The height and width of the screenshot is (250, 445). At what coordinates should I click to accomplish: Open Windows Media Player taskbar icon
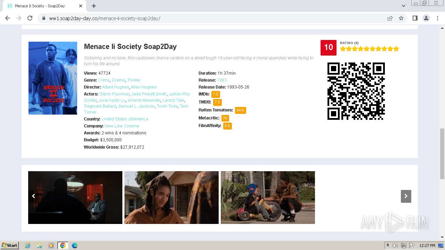click(x=51, y=245)
